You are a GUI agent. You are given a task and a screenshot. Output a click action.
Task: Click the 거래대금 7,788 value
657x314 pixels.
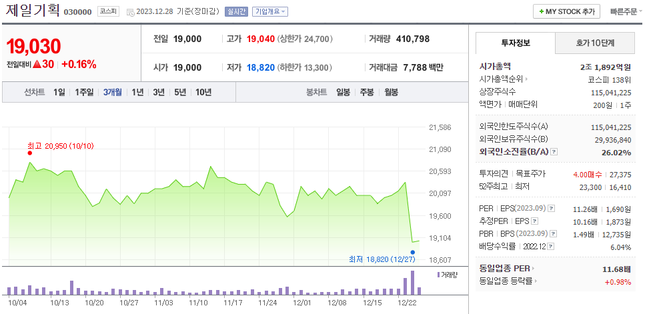click(x=415, y=67)
